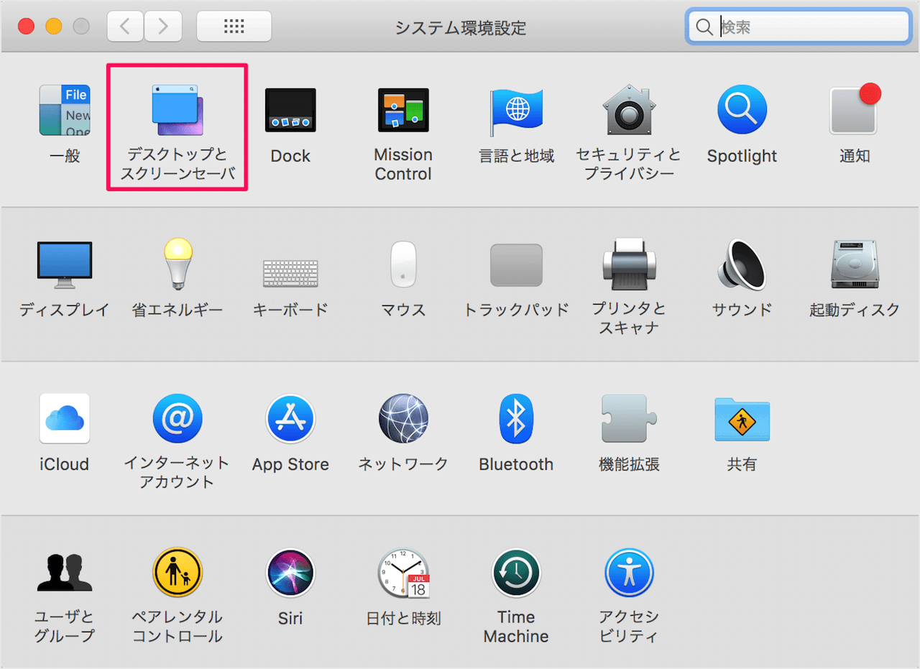
Task: Click the magnifier in the search field
Action: [x=704, y=27]
